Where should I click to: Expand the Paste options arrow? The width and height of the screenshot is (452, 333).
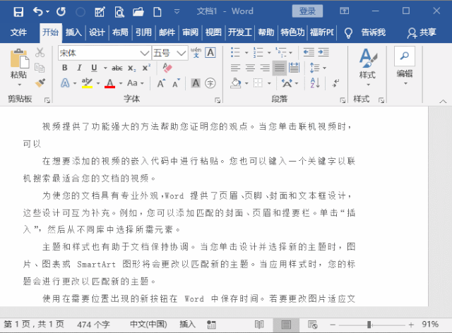[x=20, y=85]
